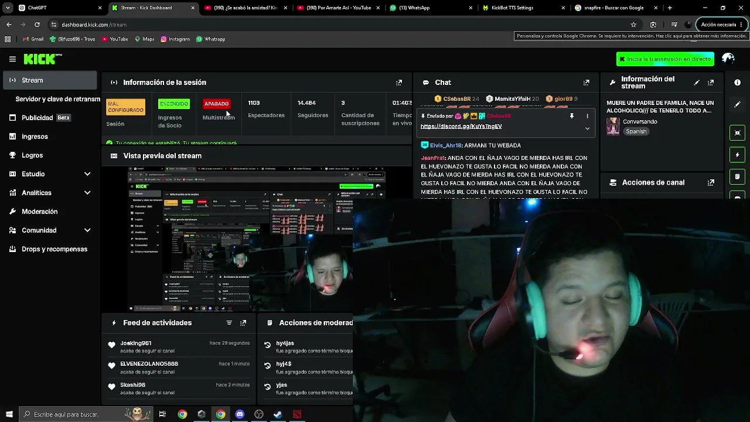Click chat user Elvis_Ahr18's name
750x422 pixels.
tap(445, 145)
